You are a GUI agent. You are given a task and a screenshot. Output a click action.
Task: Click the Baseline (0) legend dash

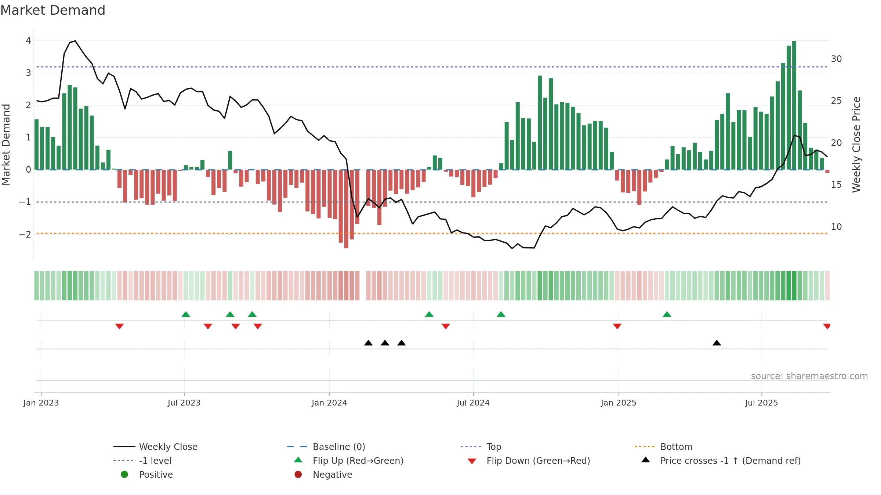(x=297, y=447)
